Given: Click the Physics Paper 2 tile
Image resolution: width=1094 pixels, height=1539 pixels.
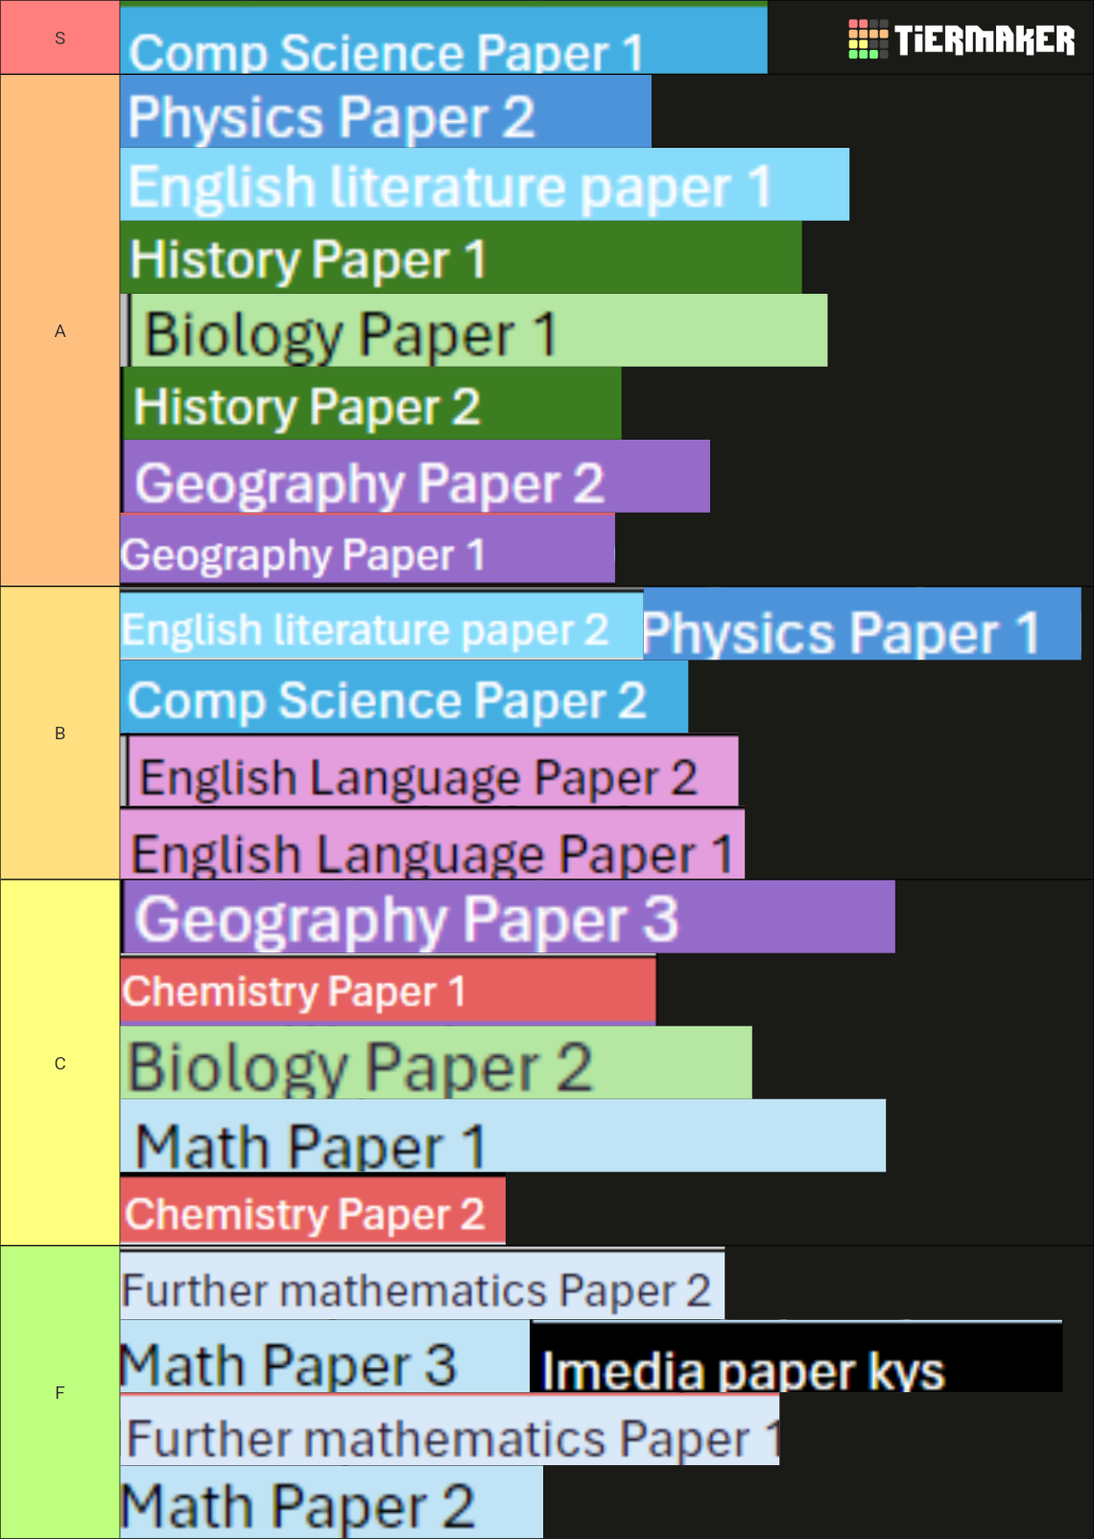Looking at the screenshot, I should (386, 111).
